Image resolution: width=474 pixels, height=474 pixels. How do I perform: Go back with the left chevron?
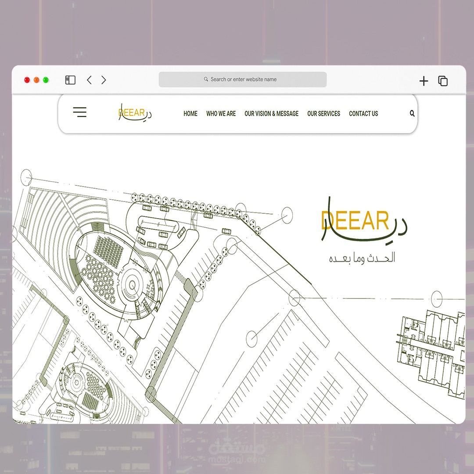89,80
